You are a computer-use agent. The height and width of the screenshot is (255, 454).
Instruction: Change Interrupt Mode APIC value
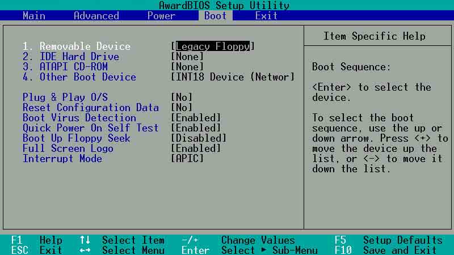pos(187,159)
